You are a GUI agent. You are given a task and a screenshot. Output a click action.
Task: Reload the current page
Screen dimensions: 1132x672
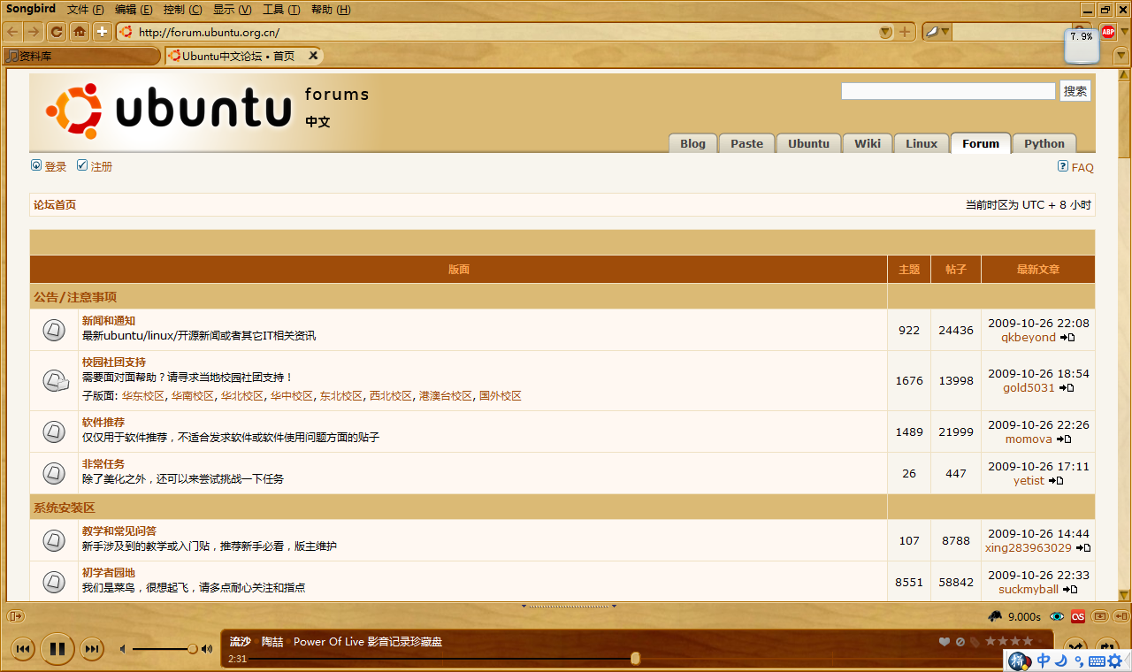click(57, 32)
